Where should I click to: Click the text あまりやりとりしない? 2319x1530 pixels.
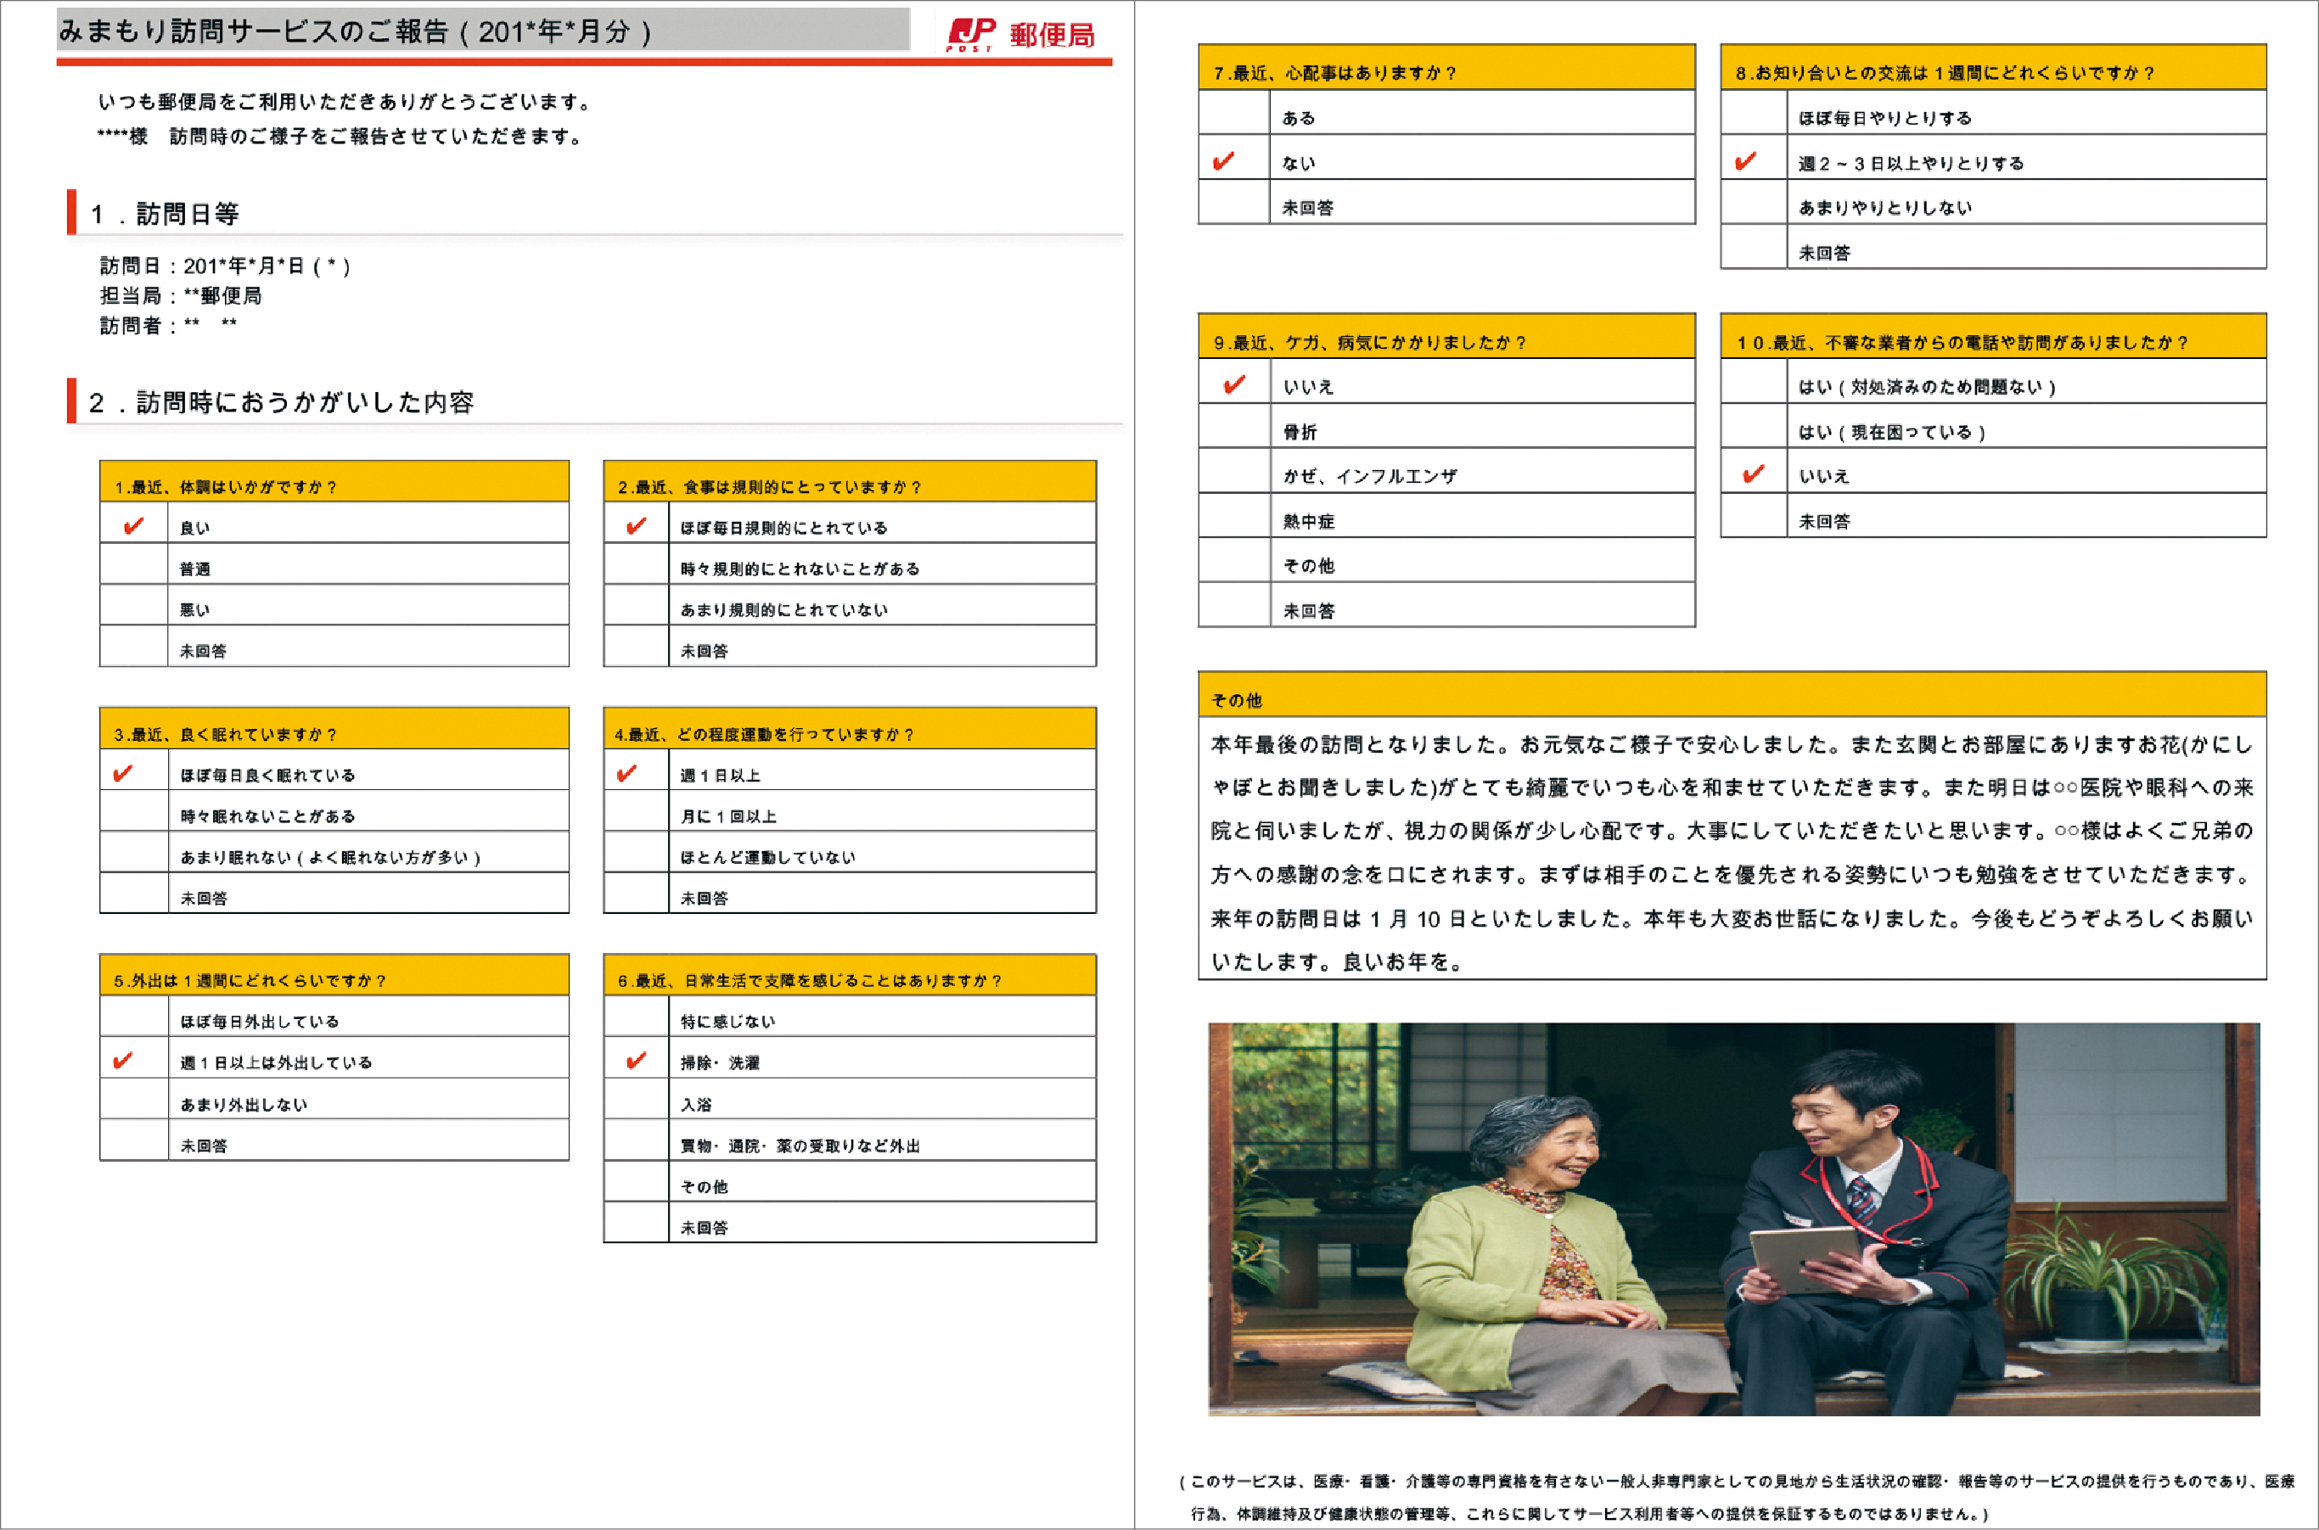(x=1885, y=207)
